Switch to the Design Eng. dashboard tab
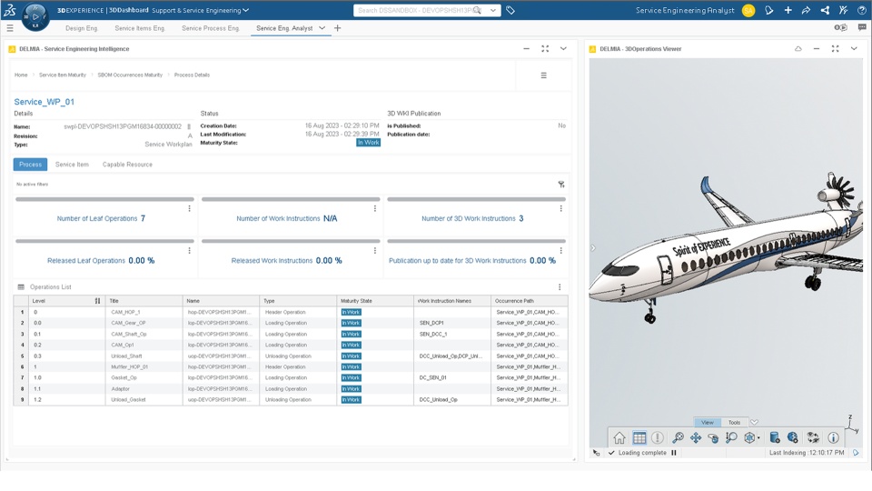 pyautogui.click(x=81, y=28)
